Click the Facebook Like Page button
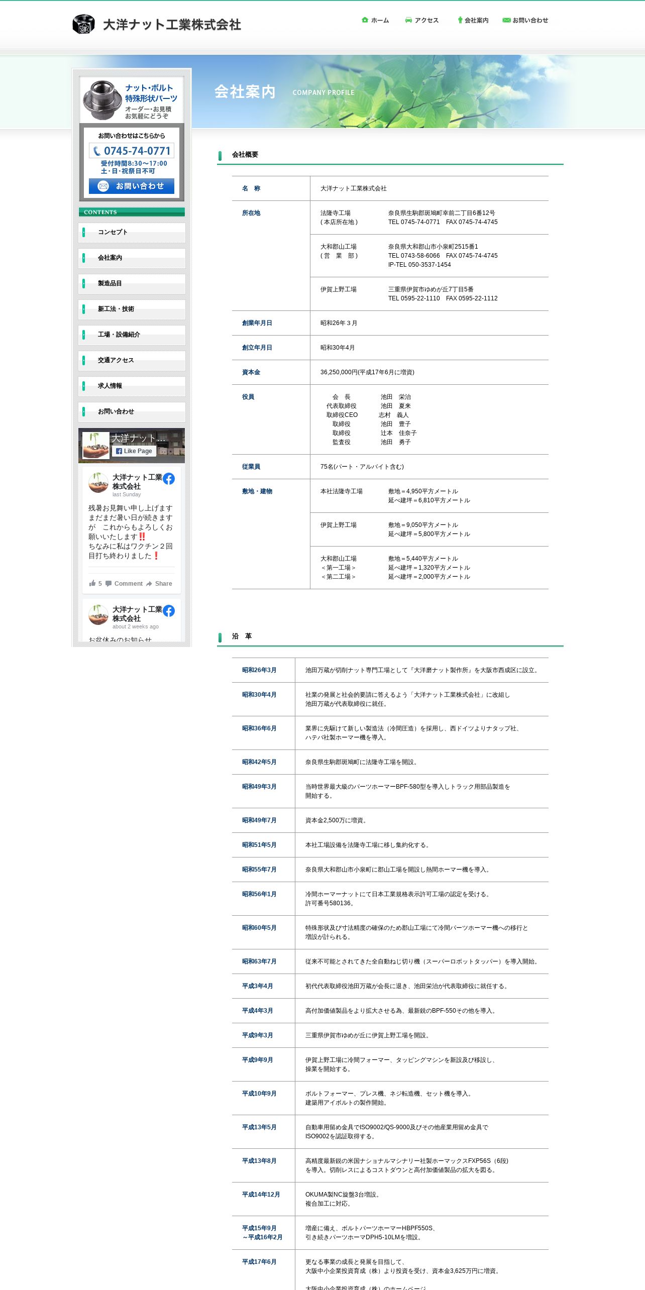Screen dimensions: 645x1290 (134, 451)
